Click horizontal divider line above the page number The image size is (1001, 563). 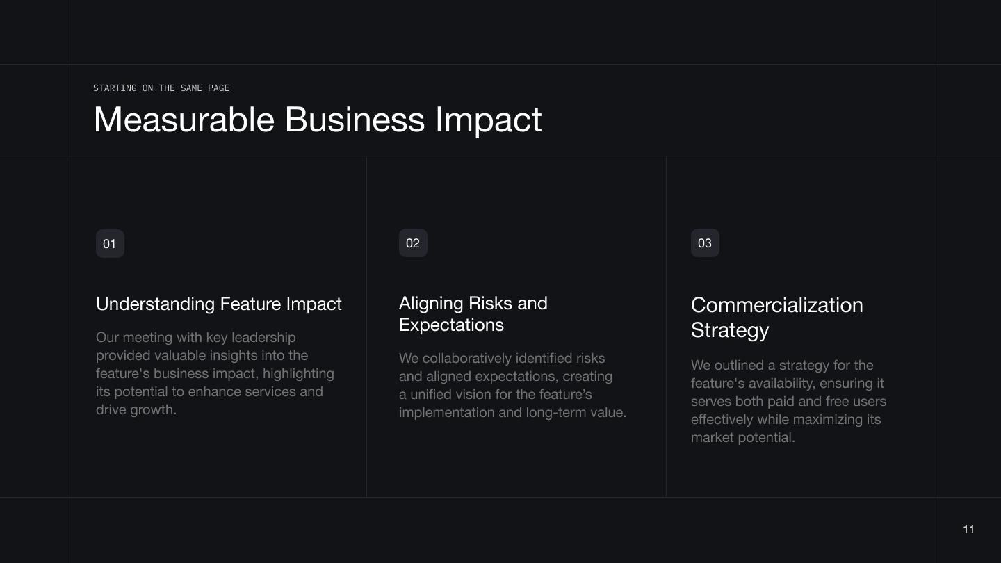[500, 498]
